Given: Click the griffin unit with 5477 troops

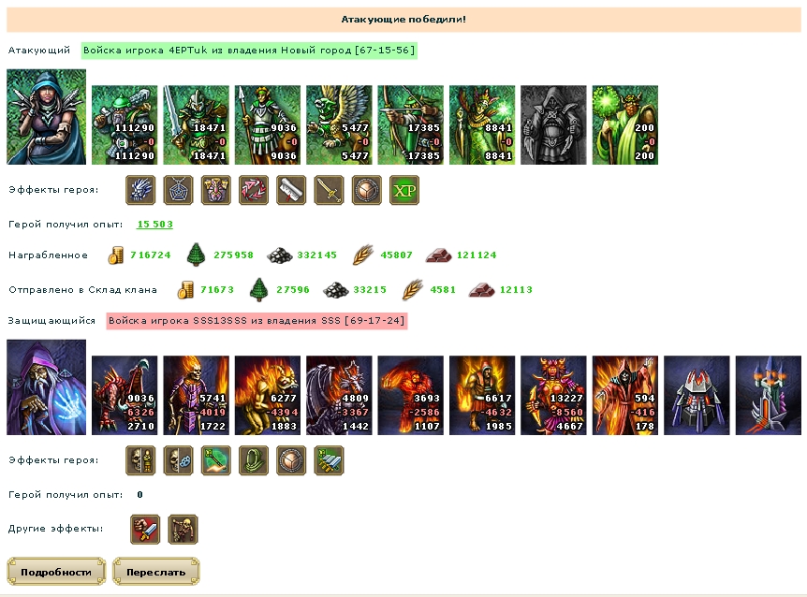Looking at the screenshot, I should (x=339, y=125).
